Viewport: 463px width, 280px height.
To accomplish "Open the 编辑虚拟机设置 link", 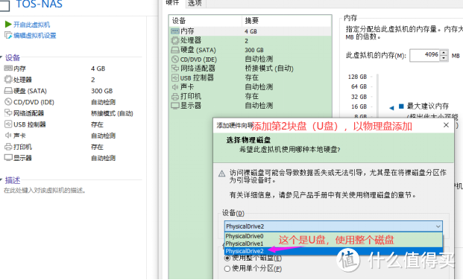I will pos(35,36).
